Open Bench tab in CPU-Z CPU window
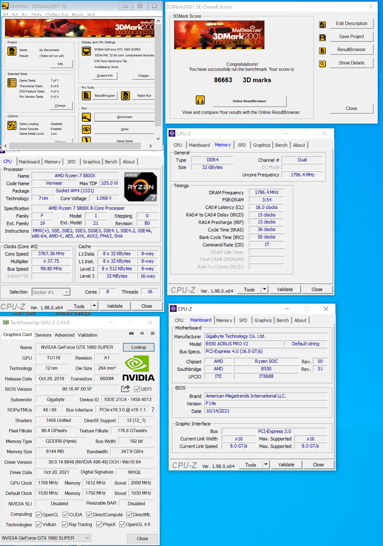Screen dimensions: 383x546 (111, 162)
